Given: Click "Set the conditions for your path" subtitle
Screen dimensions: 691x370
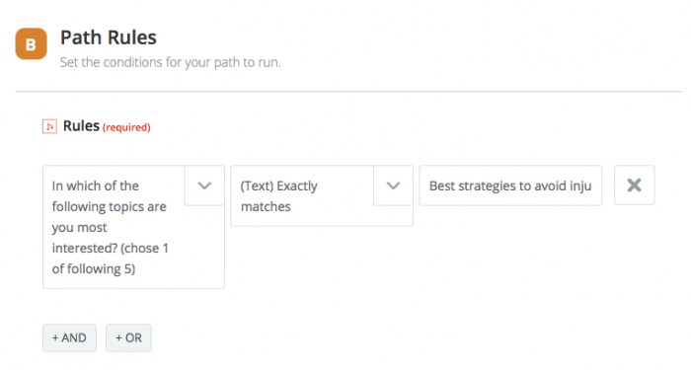Looking at the screenshot, I should tap(170, 62).
